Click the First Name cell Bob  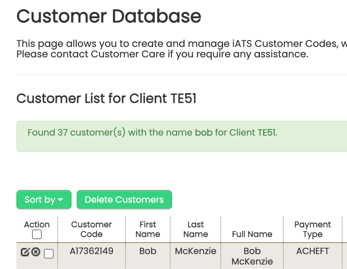coord(148,251)
